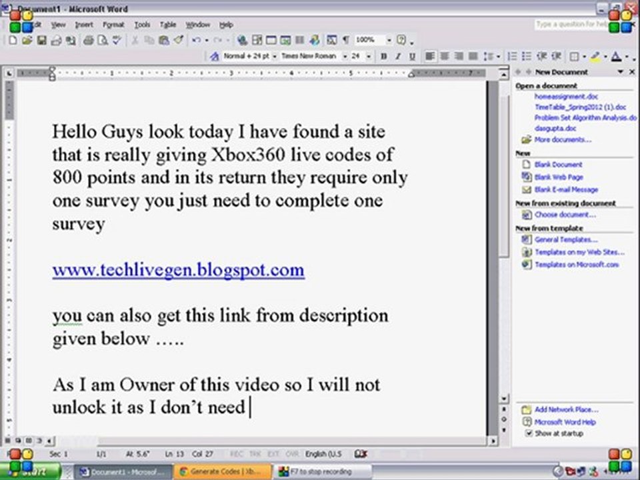This screenshot has height=480, width=640.
Task: Open the New Document task pane menu arrow
Action: [x=621, y=72]
